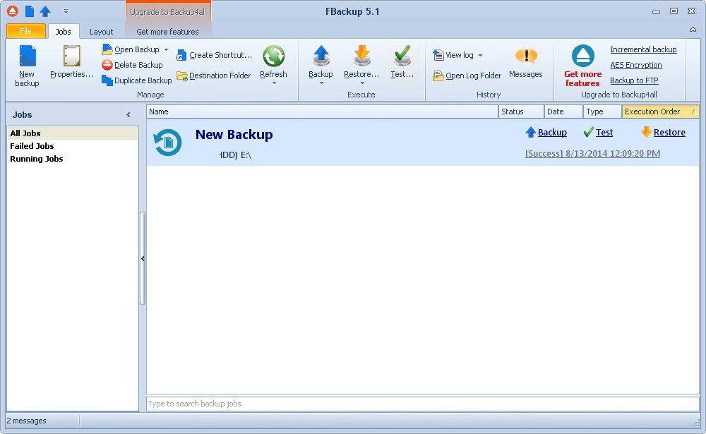The image size is (706, 434).
Task: Open the File menu tab
Action: click(x=25, y=31)
